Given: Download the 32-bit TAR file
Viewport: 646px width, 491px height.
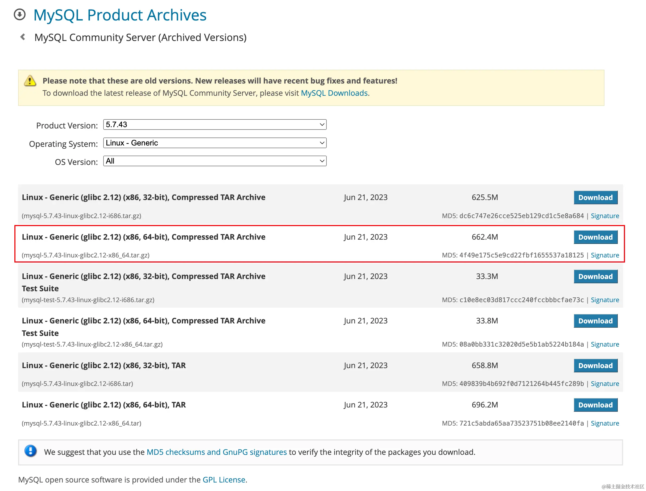Looking at the screenshot, I should (x=595, y=366).
